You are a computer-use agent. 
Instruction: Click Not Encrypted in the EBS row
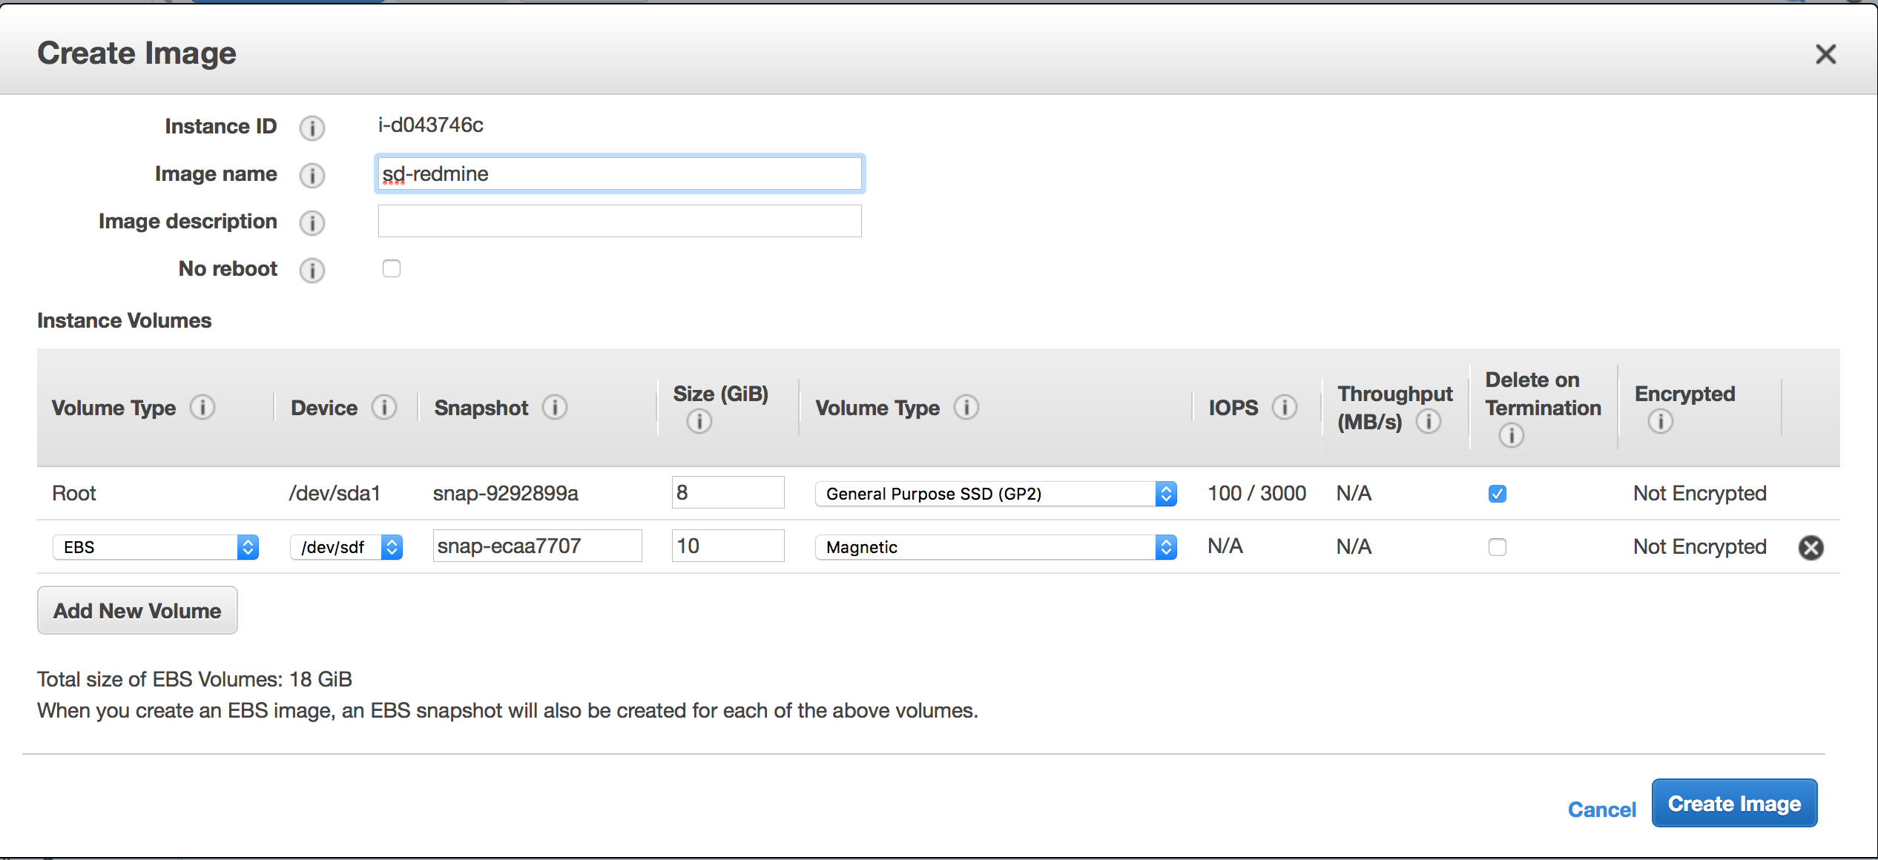1700,546
